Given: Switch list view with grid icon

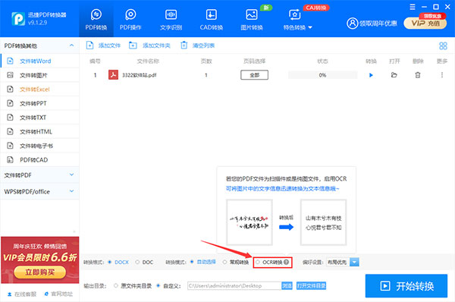Looking at the screenshot, I should point(443,46).
